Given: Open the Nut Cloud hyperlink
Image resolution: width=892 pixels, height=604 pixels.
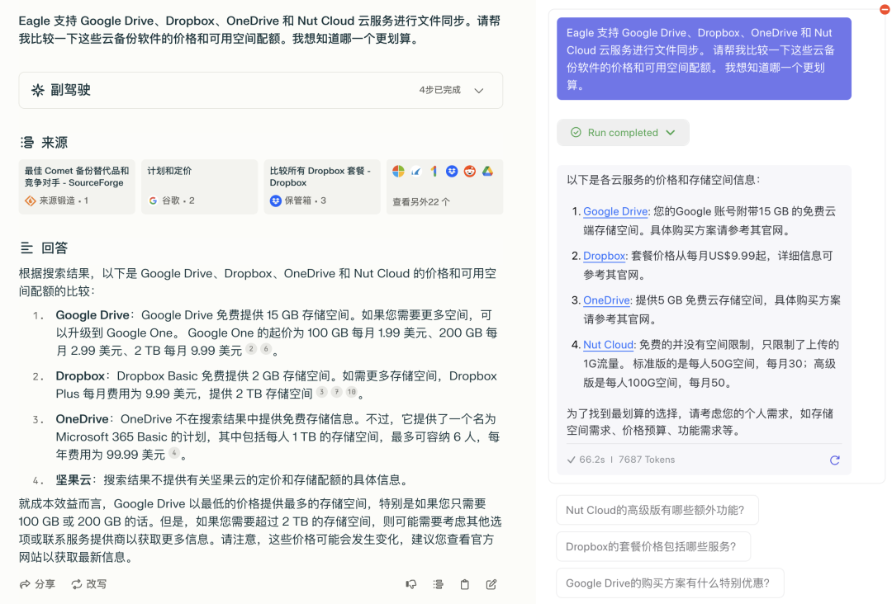Looking at the screenshot, I should pos(608,344).
